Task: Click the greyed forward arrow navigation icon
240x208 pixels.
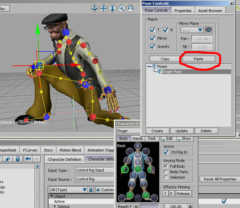Action: 36,159
